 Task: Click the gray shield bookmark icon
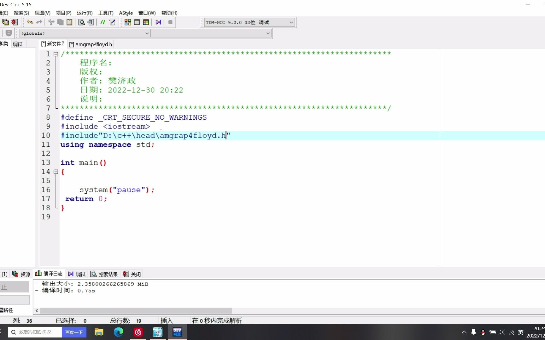point(9,33)
